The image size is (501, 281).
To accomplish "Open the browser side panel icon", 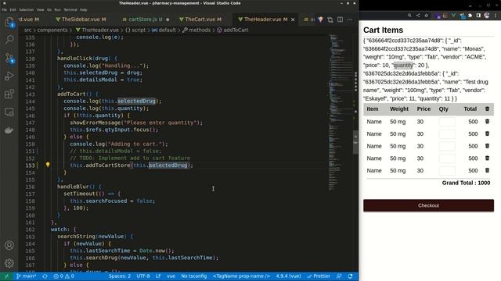I will click(x=478, y=16).
